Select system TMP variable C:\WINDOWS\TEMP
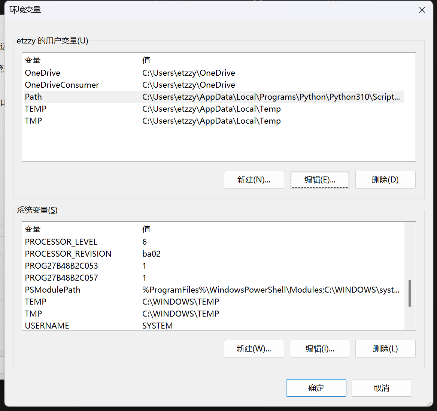Image resolution: width=437 pixels, height=411 pixels. 214,314
